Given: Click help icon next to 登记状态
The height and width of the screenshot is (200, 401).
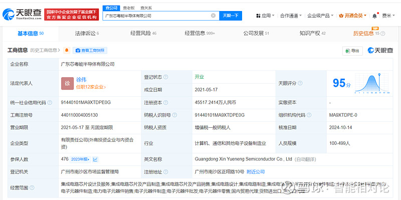Looking at the screenshot, I should [166, 77].
